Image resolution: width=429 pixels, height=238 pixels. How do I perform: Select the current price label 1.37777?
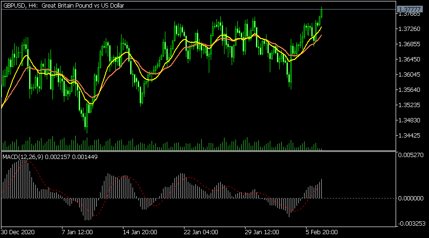pyautogui.click(x=409, y=9)
